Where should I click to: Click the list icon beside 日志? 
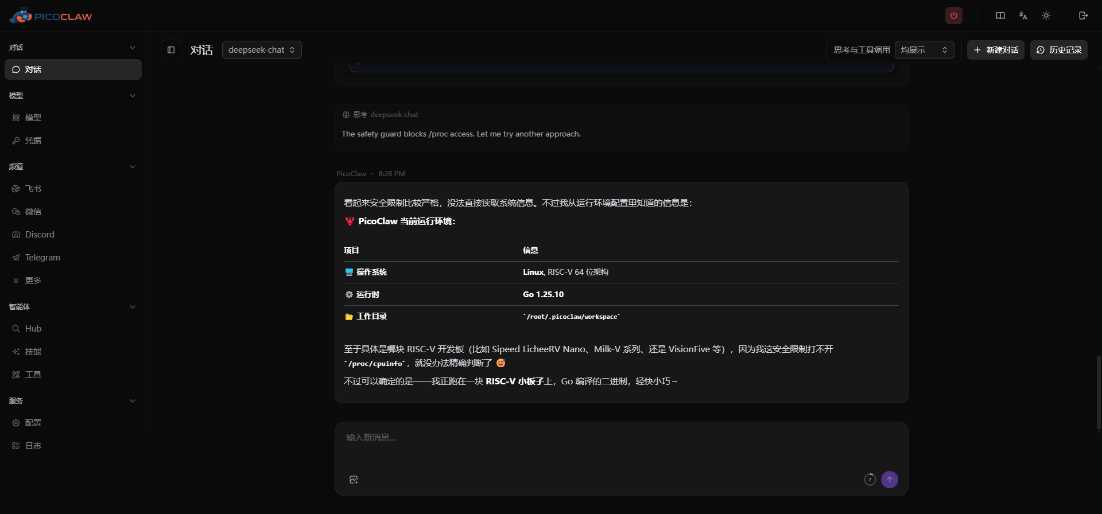(16, 446)
